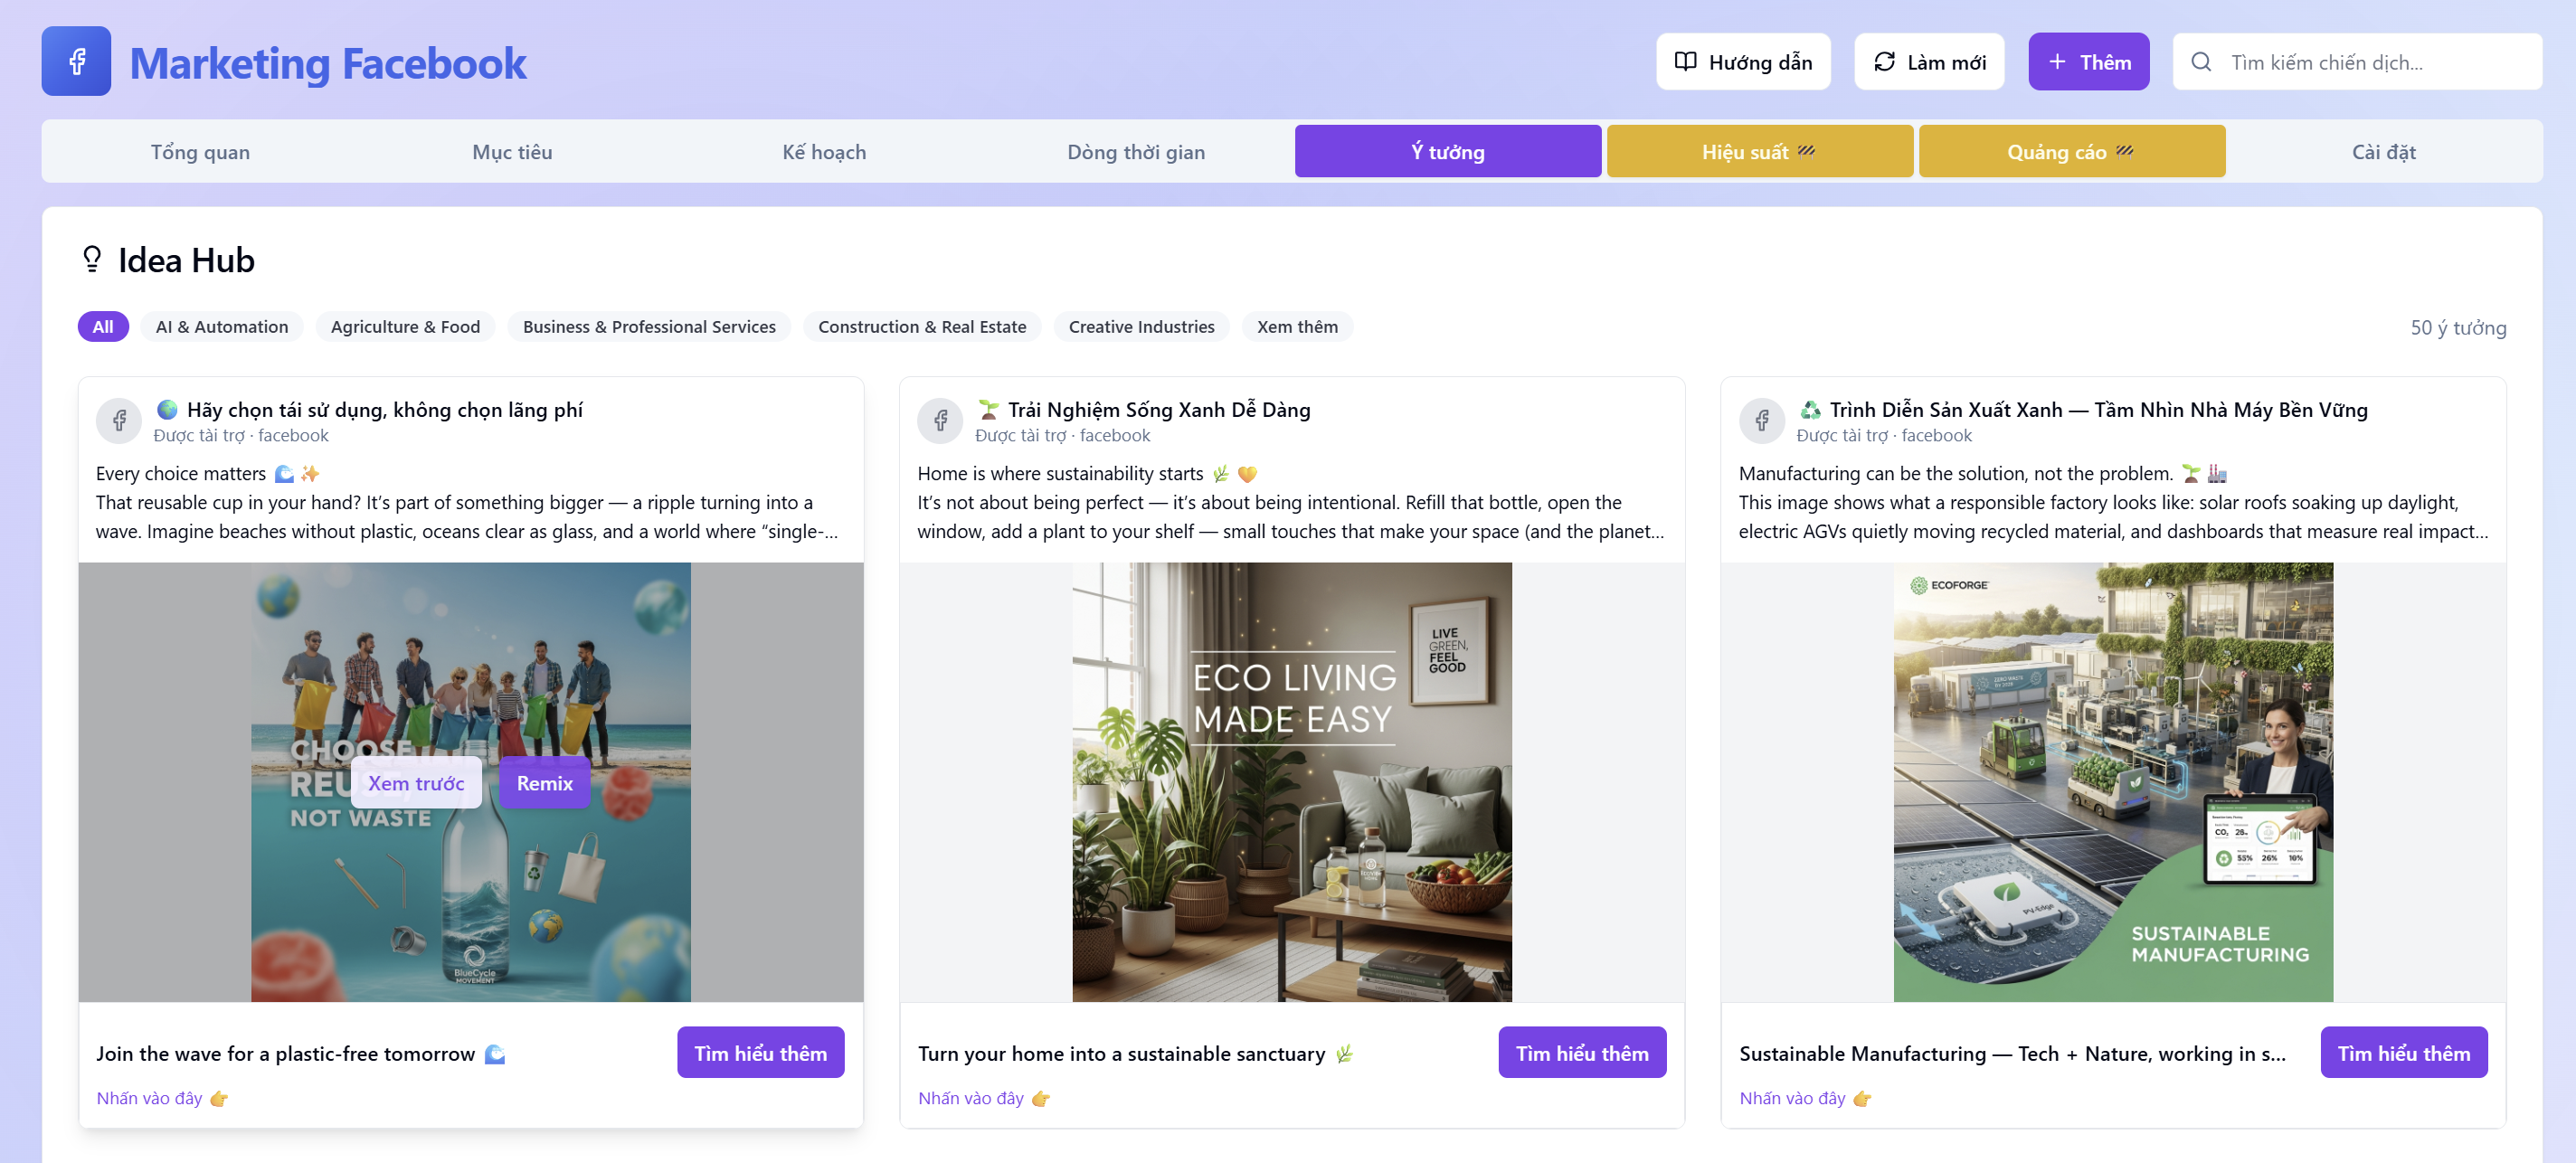
Task: Click the Facebook logo icon beside Marketing Facebook
Action: click(x=76, y=62)
